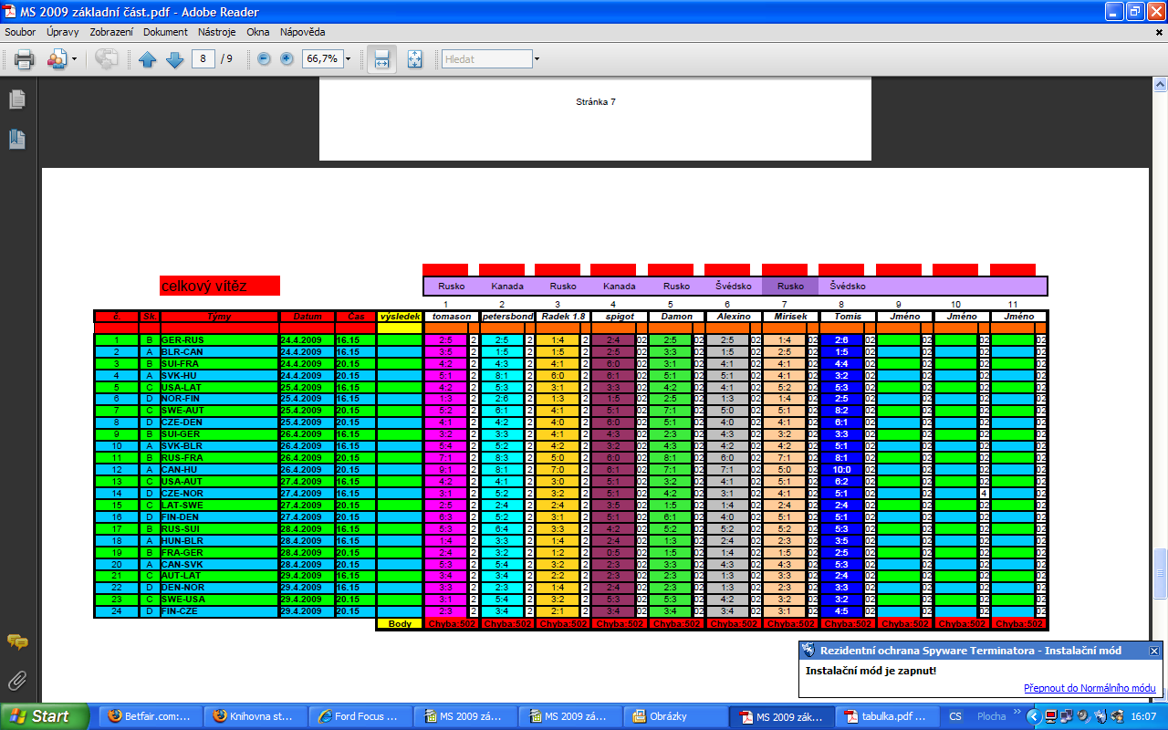Expand the collaboration icon dropdown arrow
This screenshot has width=1168, height=730.
tap(74, 59)
